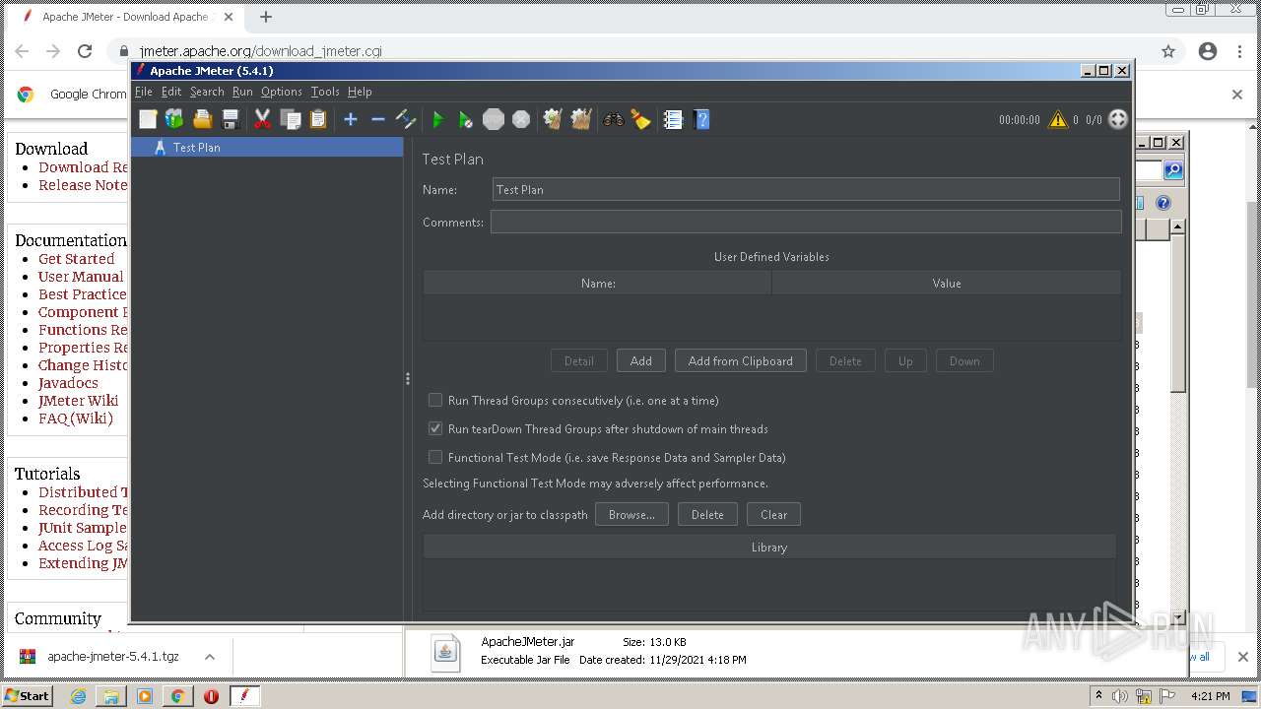
Task: Open Help with the question mark icon
Action: click(700, 119)
